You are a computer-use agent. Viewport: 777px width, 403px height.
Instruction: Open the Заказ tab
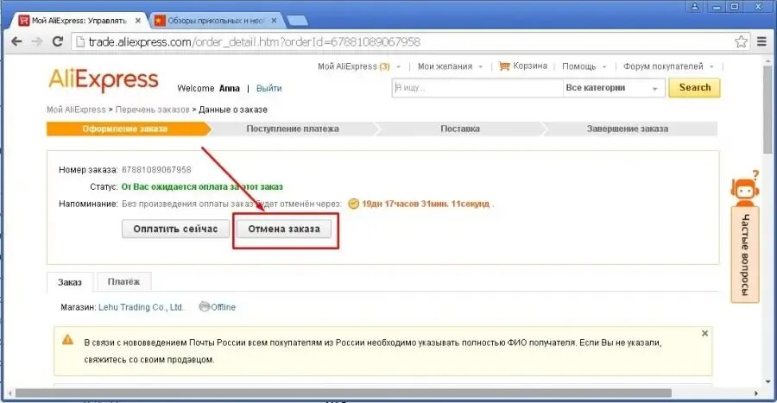70,282
